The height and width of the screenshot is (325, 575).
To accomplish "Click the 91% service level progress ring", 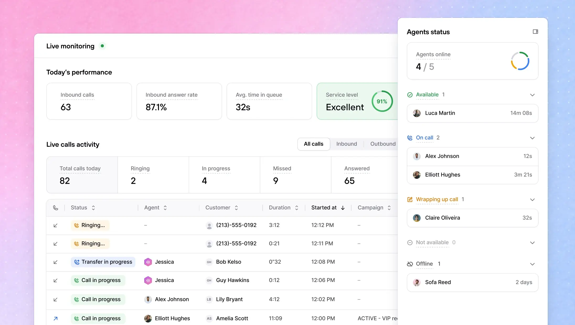I will point(382,101).
